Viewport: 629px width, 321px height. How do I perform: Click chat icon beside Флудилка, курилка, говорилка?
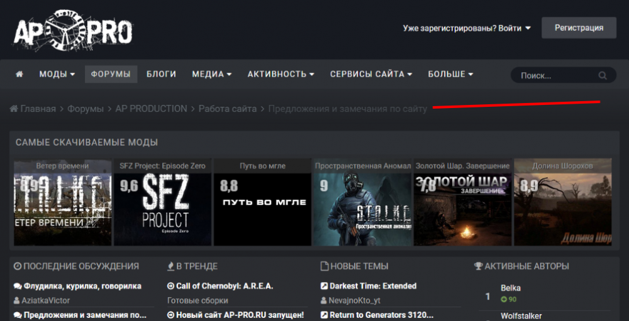tap(18, 286)
